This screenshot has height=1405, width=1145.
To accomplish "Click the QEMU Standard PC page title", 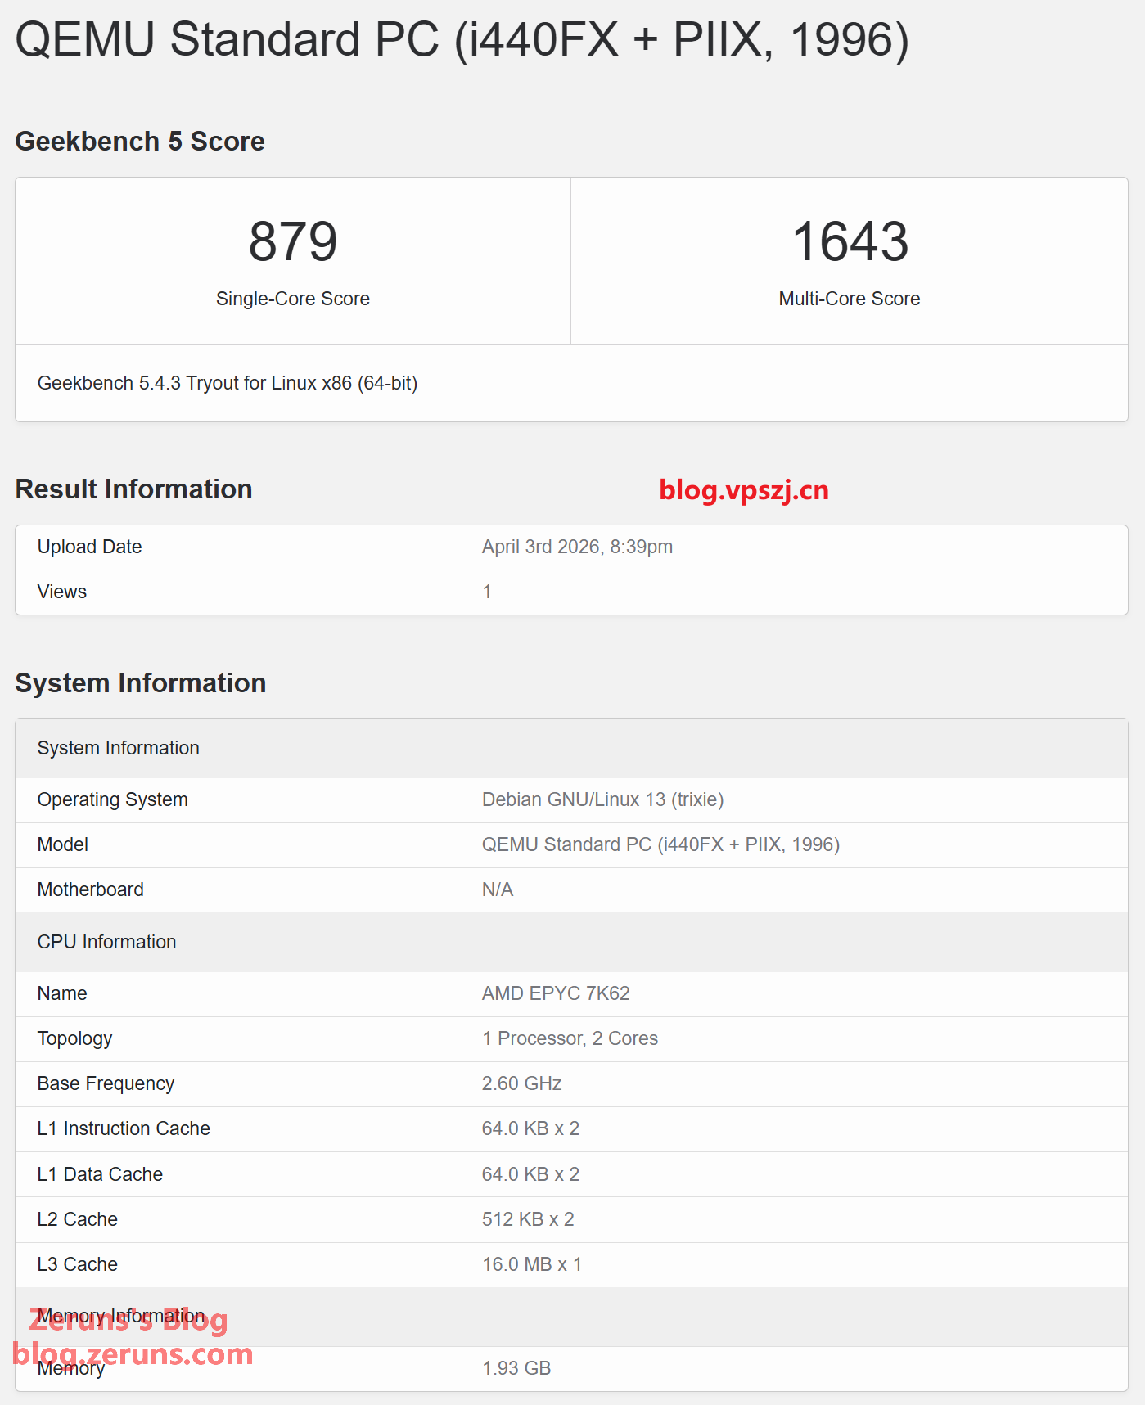I will point(462,39).
